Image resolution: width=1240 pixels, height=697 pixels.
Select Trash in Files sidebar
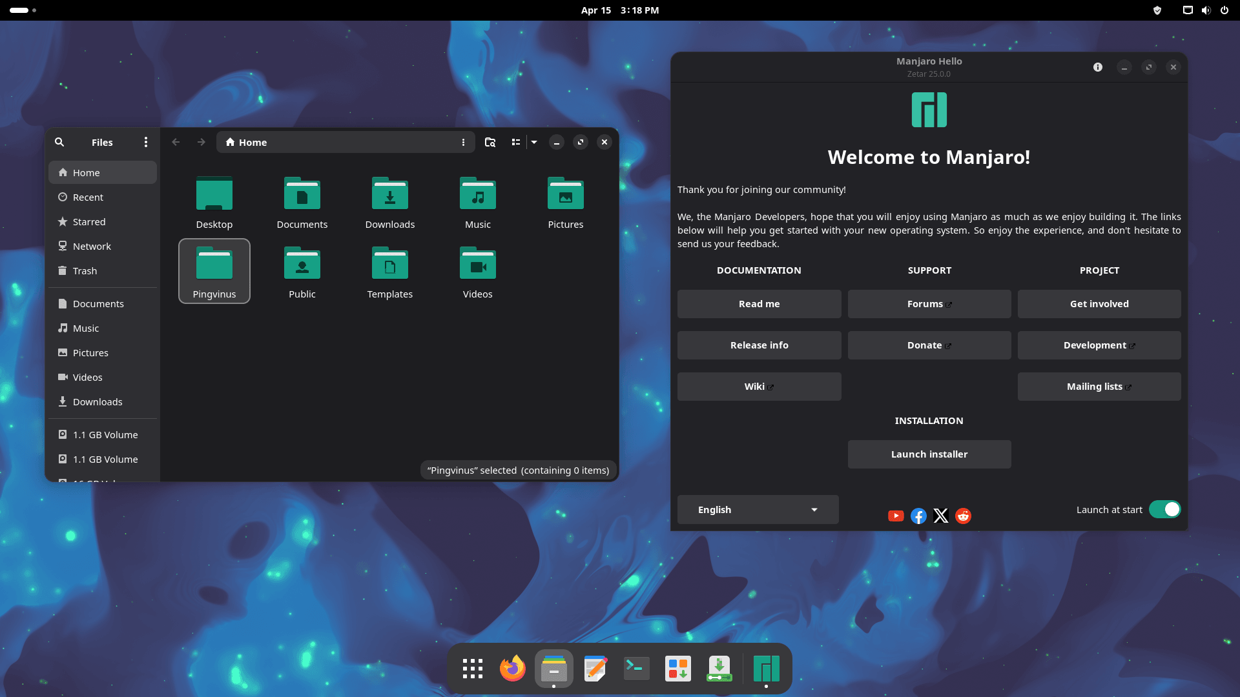pyautogui.click(x=103, y=270)
